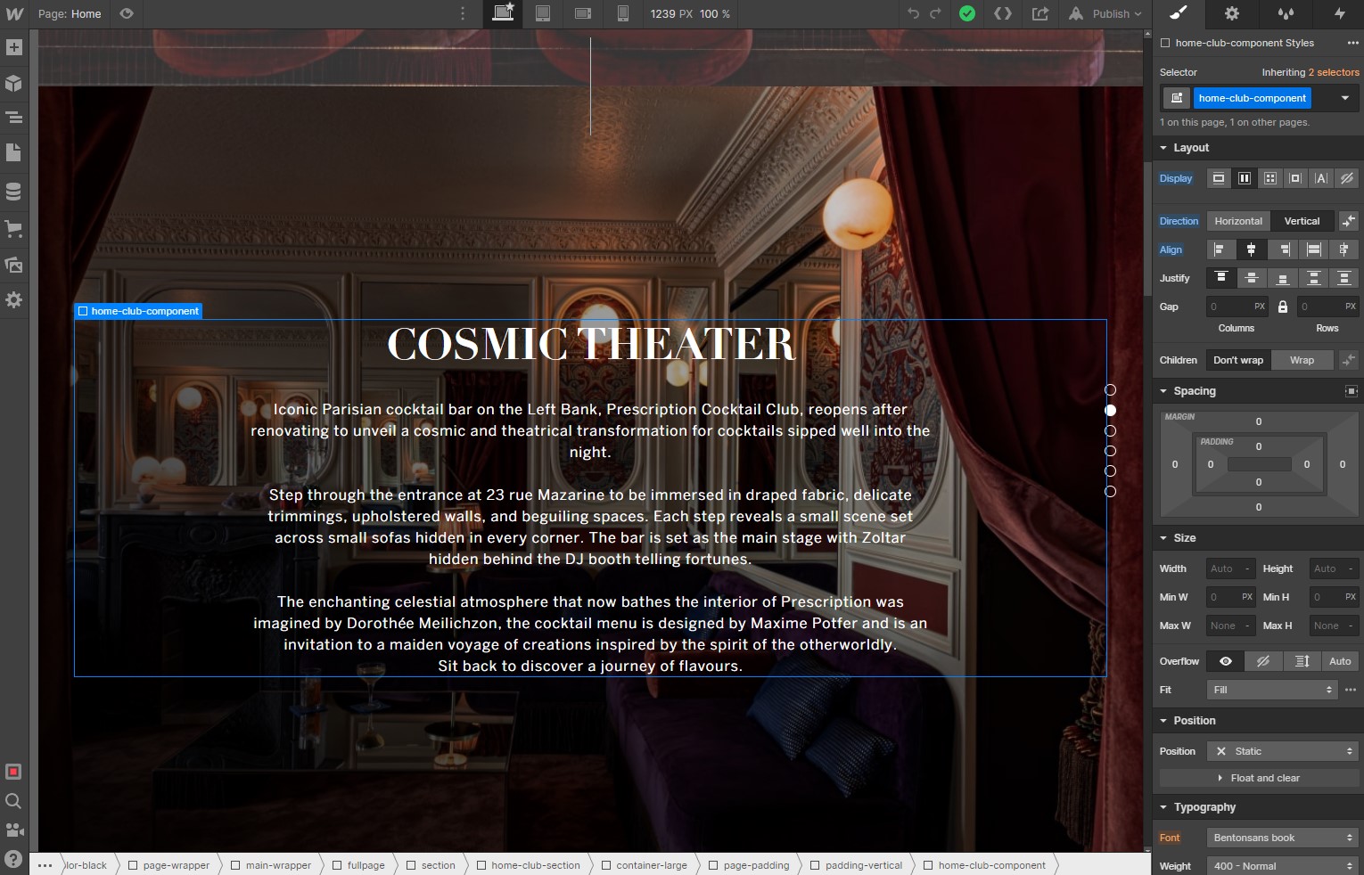
Task: Toggle preview mode eye icon
Action: [127, 13]
